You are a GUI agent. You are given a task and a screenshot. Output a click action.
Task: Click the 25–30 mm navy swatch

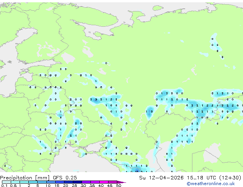point(77,182)
